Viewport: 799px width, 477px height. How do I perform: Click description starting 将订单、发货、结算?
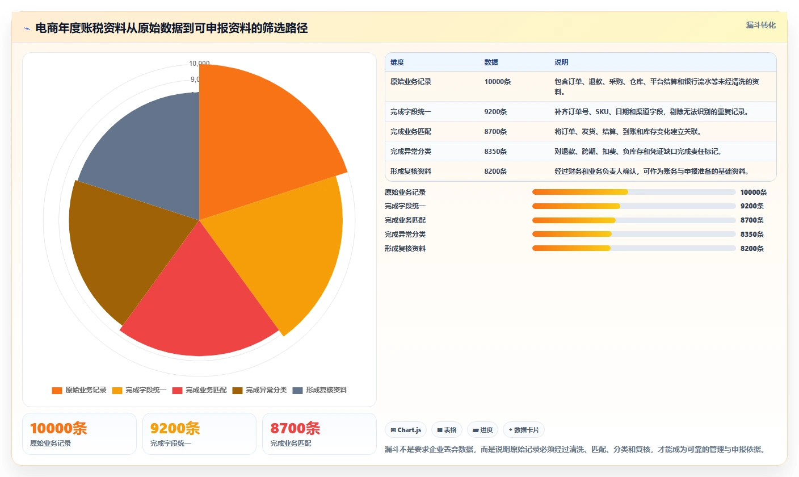pyautogui.click(x=628, y=132)
